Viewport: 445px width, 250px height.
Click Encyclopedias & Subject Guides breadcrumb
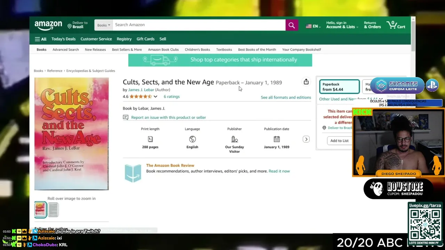(x=91, y=71)
